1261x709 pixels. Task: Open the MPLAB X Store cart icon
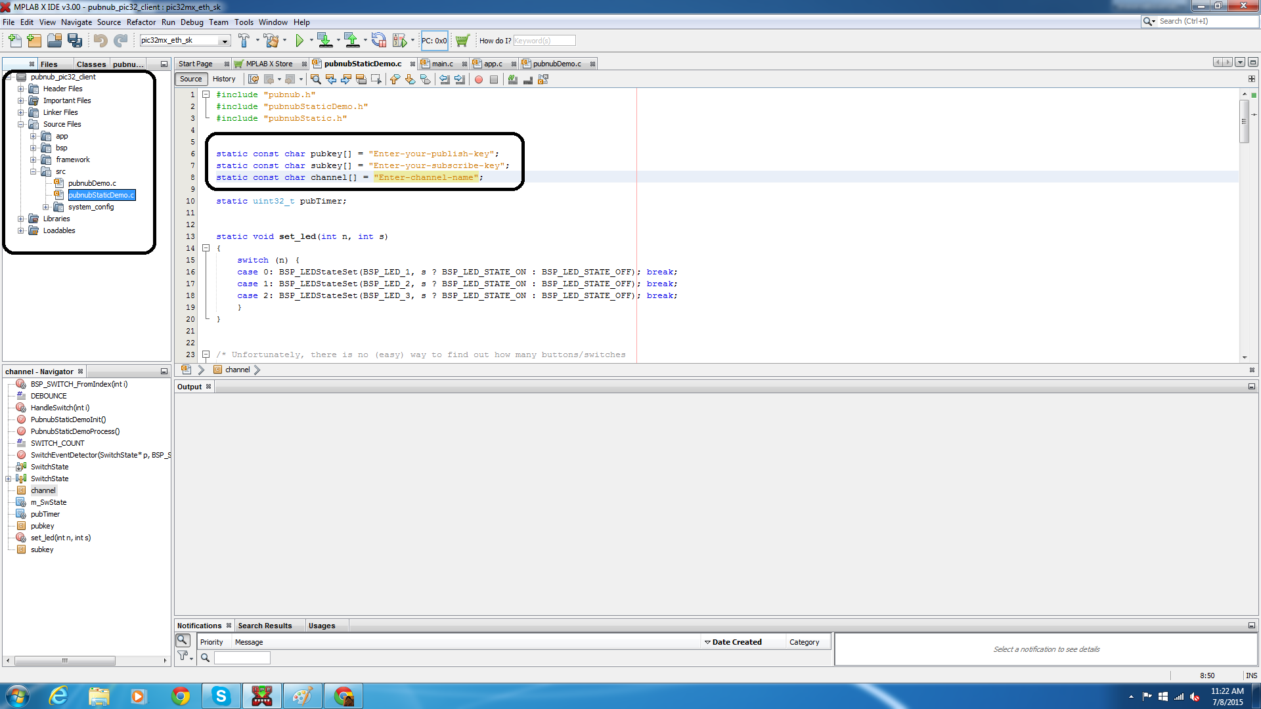click(462, 41)
